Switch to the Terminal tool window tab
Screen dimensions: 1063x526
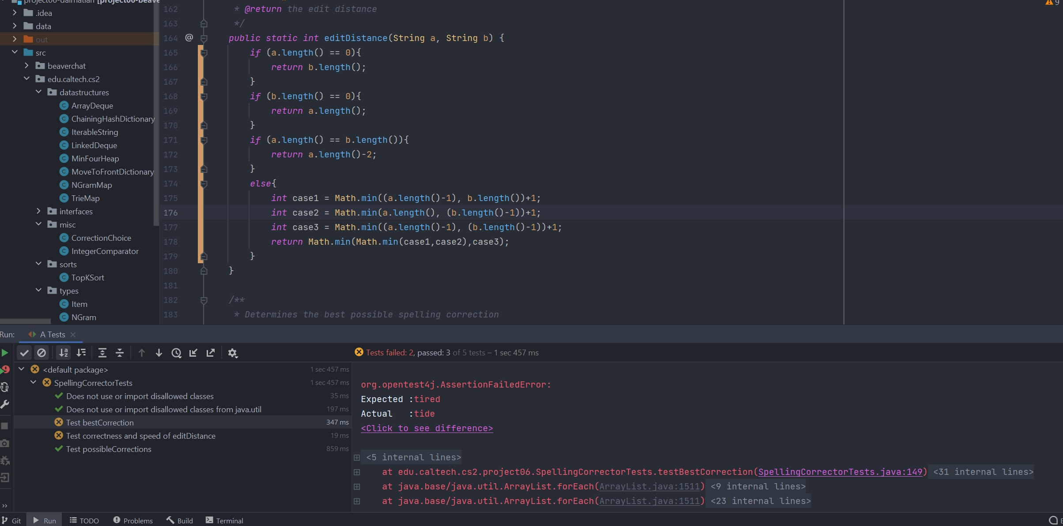click(224, 521)
